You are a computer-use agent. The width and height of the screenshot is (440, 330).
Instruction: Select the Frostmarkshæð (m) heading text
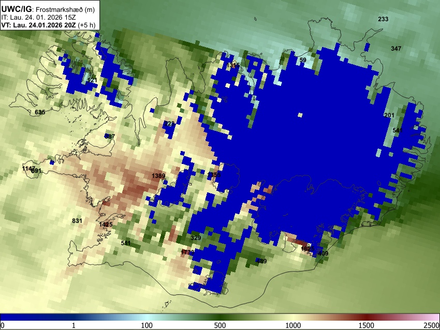point(65,9)
